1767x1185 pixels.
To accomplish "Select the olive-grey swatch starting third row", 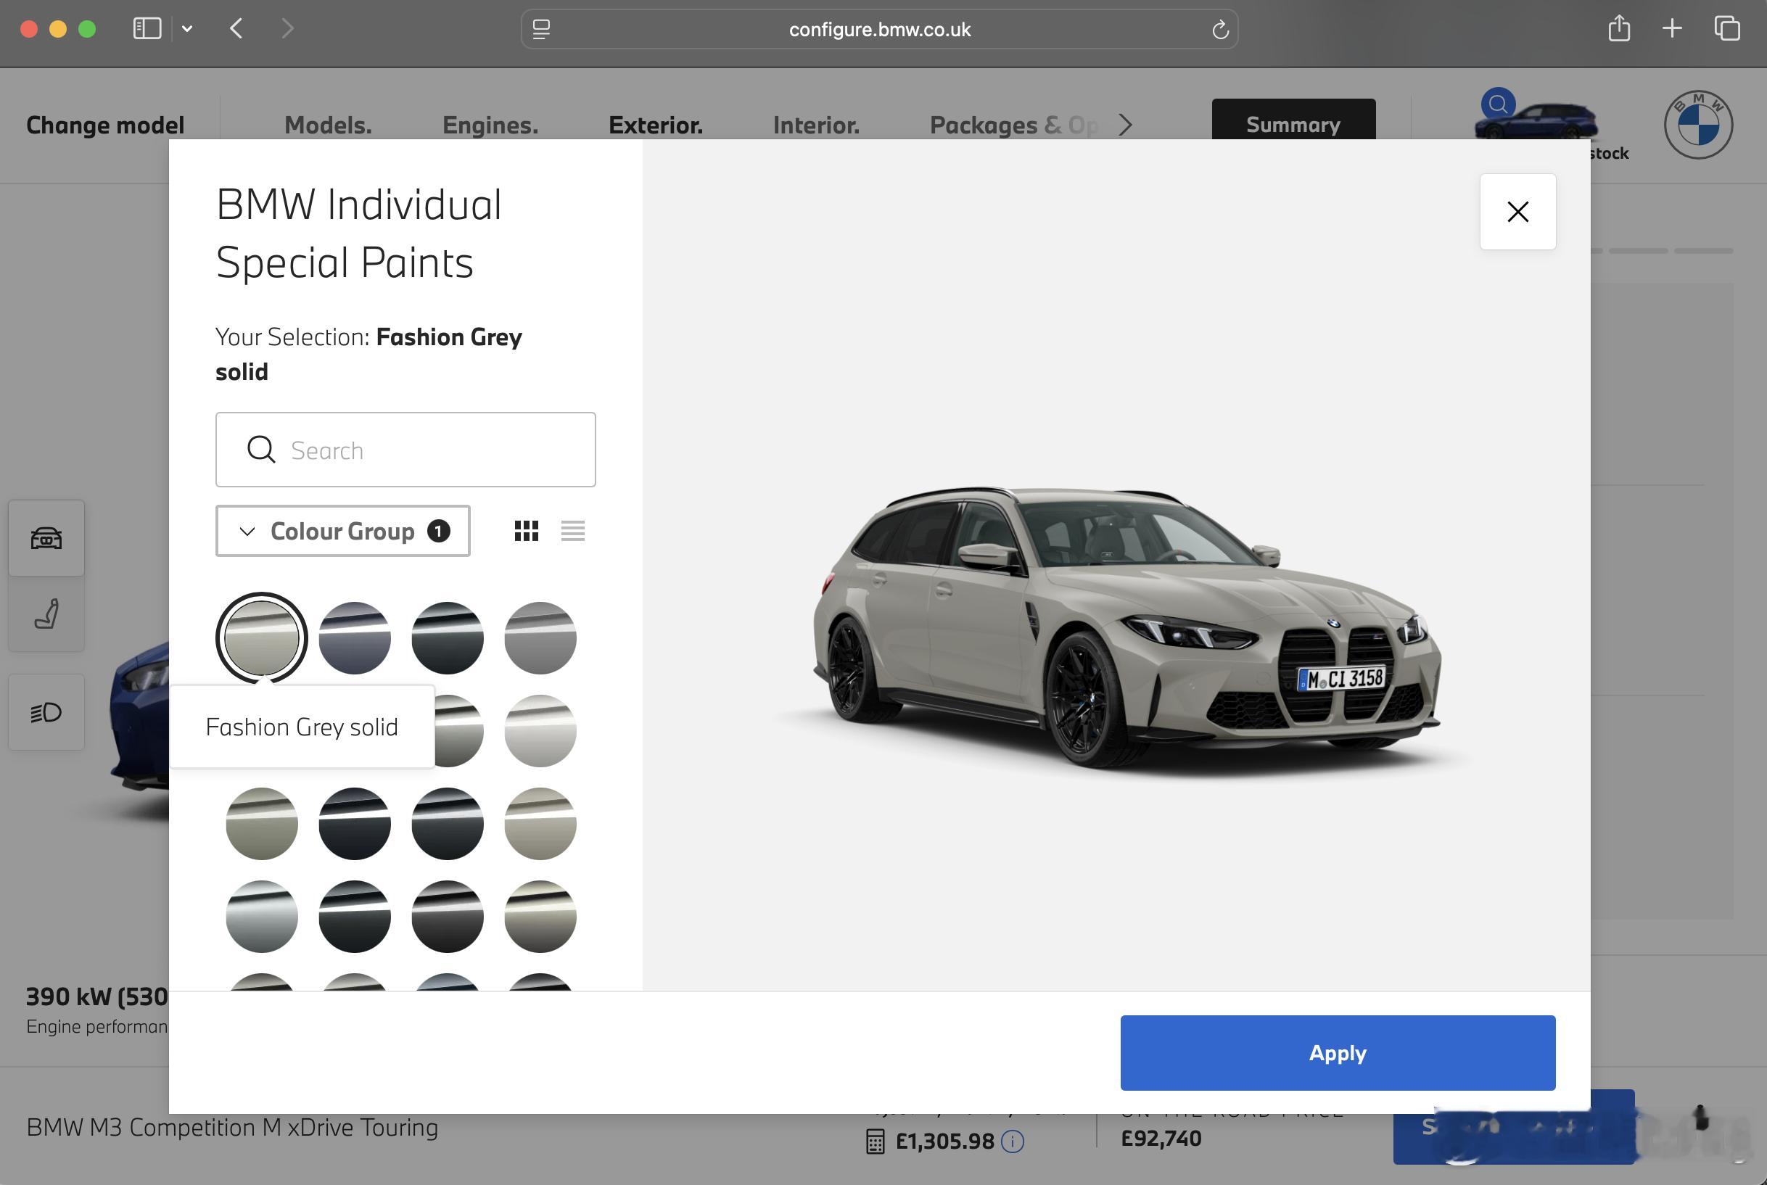I will coord(262,824).
